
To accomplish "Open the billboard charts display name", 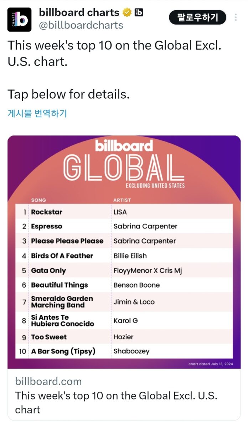I will click(x=79, y=13).
